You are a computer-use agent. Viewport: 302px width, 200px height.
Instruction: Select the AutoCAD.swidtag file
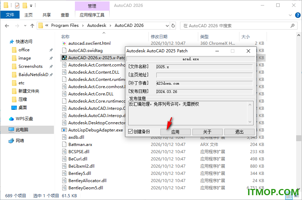(85, 51)
